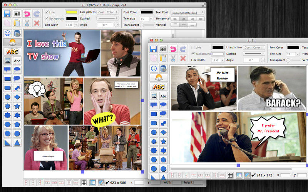The image size is (308, 192).
Task: Set horizontal align center in back window
Action: tap(184, 19)
